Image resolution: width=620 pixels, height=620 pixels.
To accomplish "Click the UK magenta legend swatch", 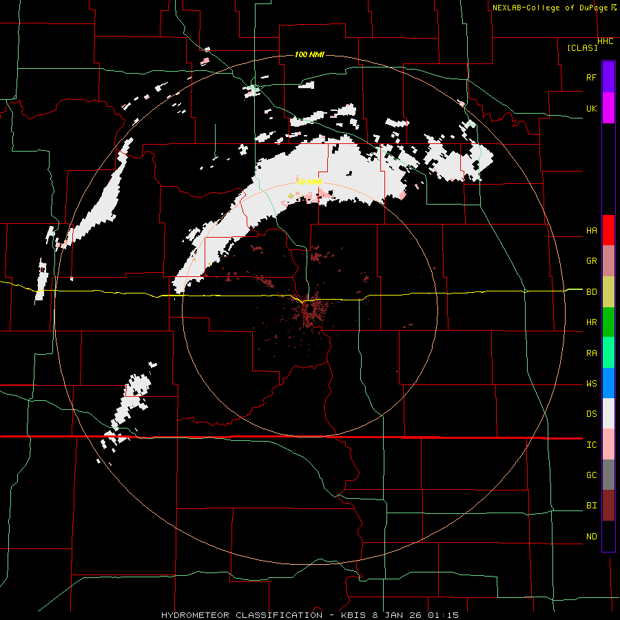I will pos(608,108).
